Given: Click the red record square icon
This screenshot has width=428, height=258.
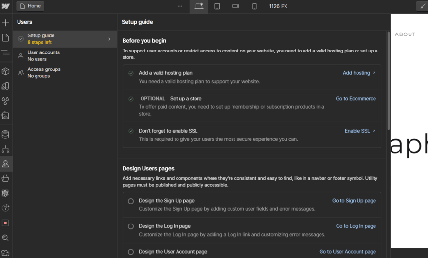Looking at the screenshot, I should click(5, 223).
